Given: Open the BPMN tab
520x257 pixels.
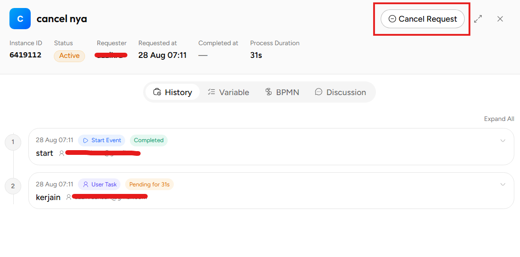Looking at the screenshot, I should point(282,92).
